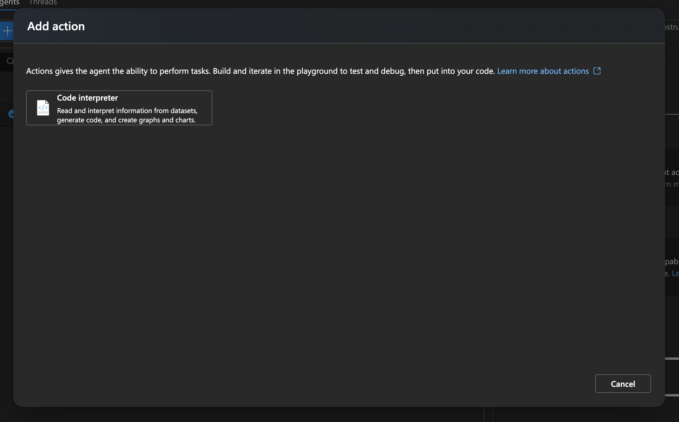Viewport: 679px width, 422px height.
Task: Click the partially visible blue 'Le' link at right
Action: (675, 273)
